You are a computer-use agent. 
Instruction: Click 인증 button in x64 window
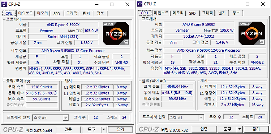pyautogui.click(x=68, y=129)
